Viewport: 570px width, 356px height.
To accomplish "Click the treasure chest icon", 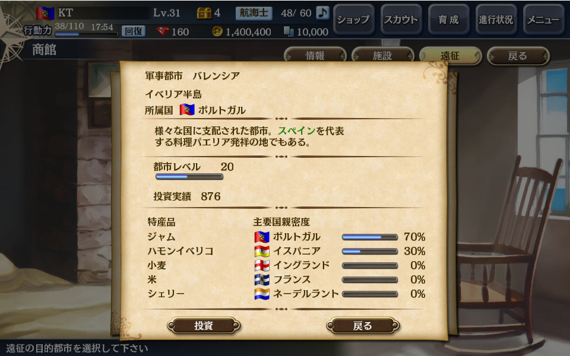I will pyautogui.click(x=204, y=12).
